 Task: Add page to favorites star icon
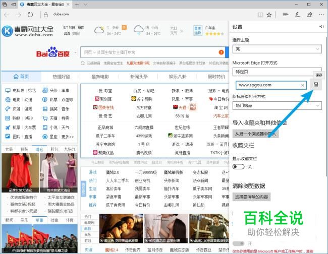pos(269,15)
